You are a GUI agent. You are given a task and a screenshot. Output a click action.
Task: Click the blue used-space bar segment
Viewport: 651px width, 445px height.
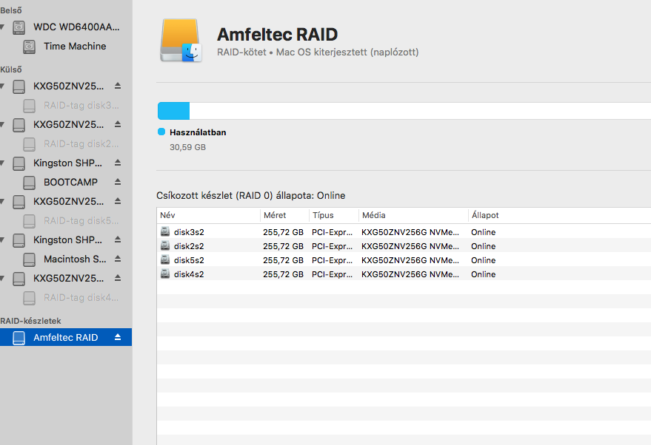click(x=173, y=111)
